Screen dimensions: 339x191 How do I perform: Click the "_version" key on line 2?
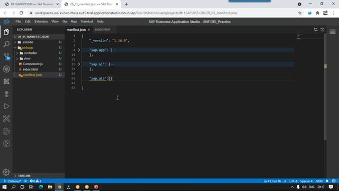click(99, 41)
